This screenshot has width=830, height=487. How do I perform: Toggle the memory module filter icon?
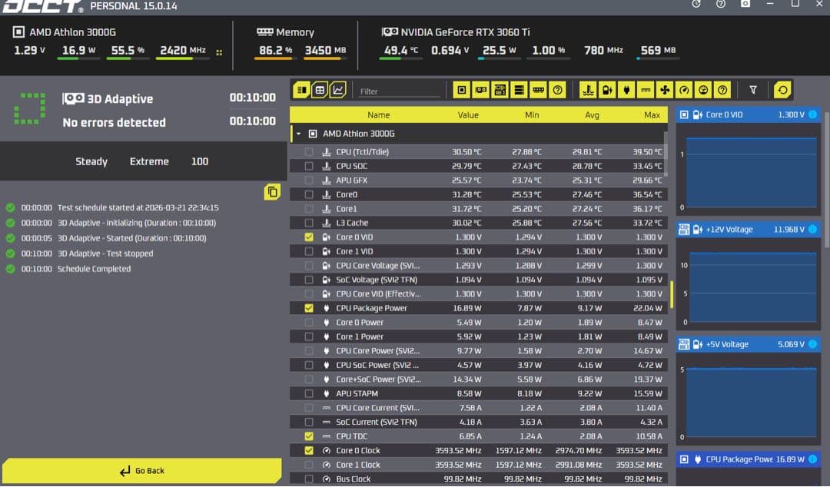(538, 90)
